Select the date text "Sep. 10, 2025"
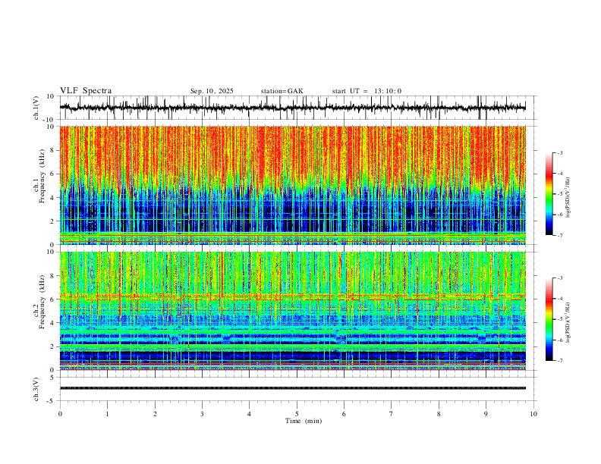This screenshot has width=601, height=464. tap(212, 91)
